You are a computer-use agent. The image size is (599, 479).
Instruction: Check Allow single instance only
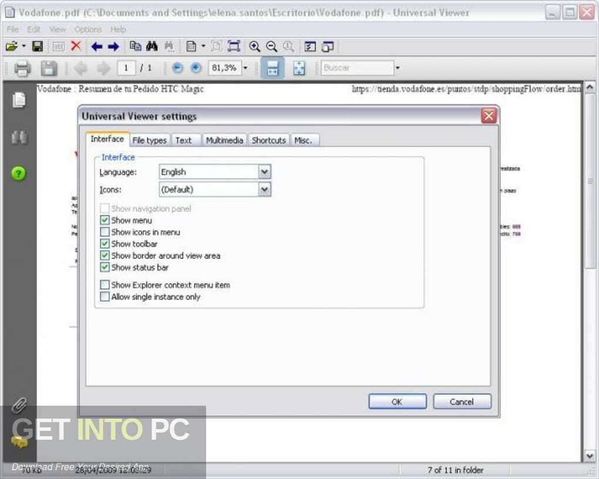tap(105, 297)
